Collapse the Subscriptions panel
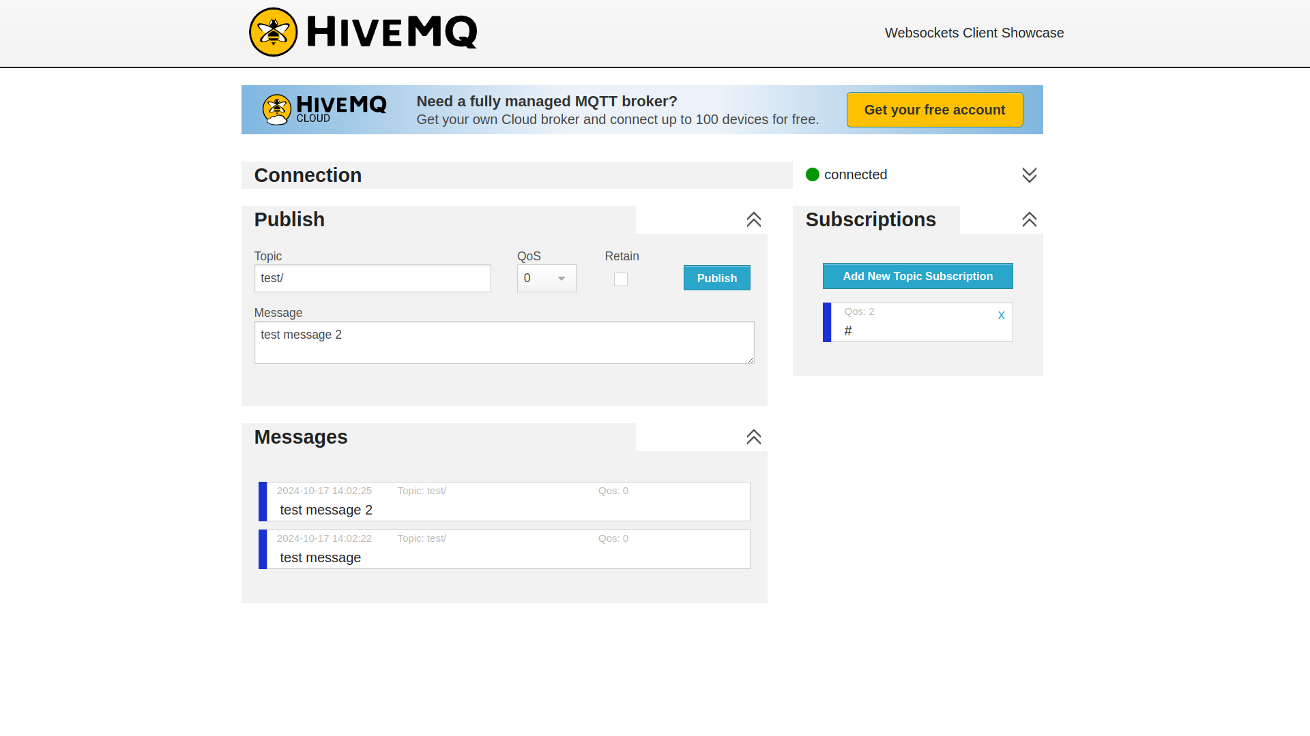 point(1029,219)
